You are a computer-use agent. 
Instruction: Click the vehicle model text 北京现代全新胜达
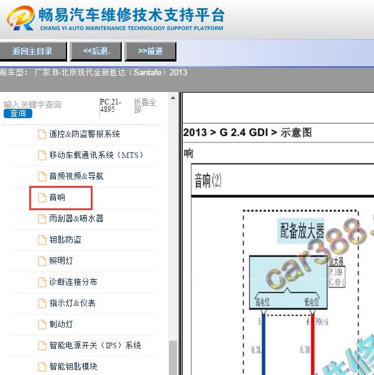(x=93, y=72)
